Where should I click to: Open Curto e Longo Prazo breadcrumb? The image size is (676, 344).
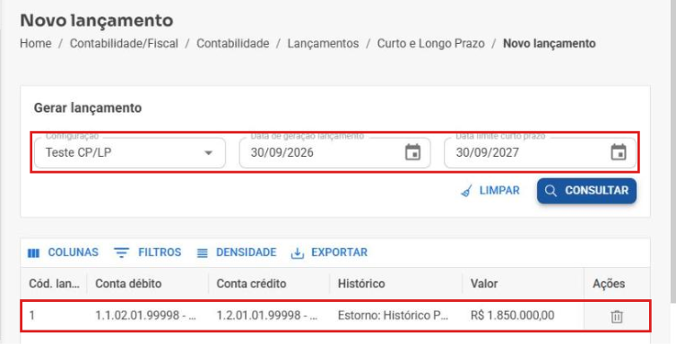coord(430,44)
